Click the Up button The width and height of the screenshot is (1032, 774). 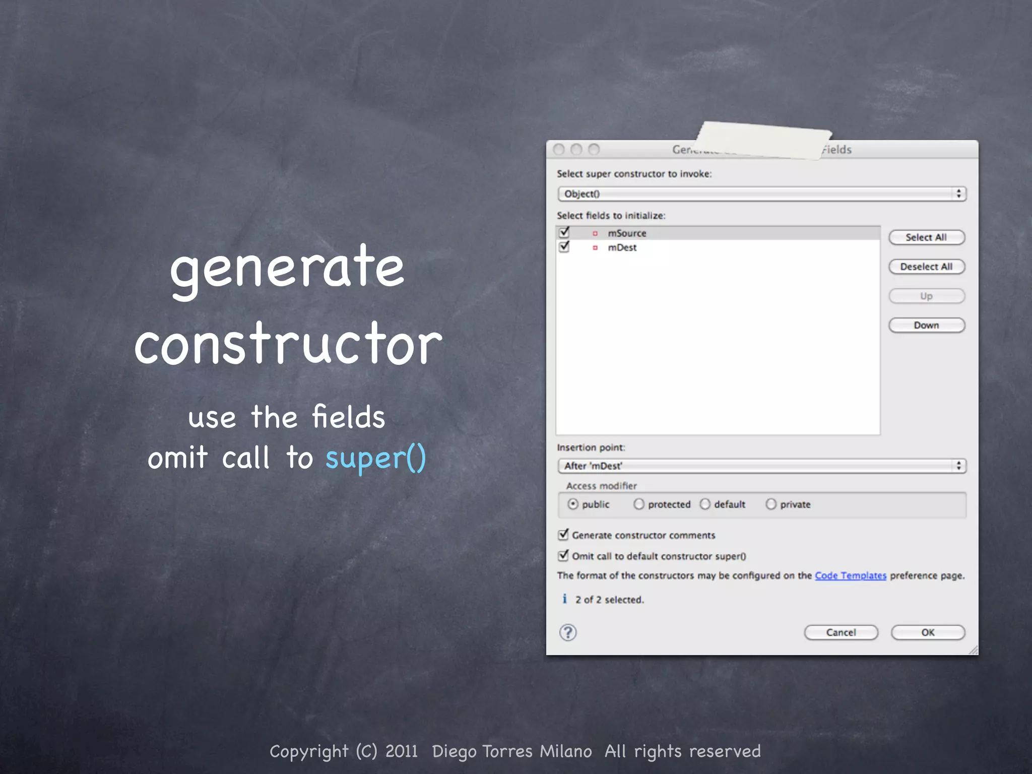point(927,296)
